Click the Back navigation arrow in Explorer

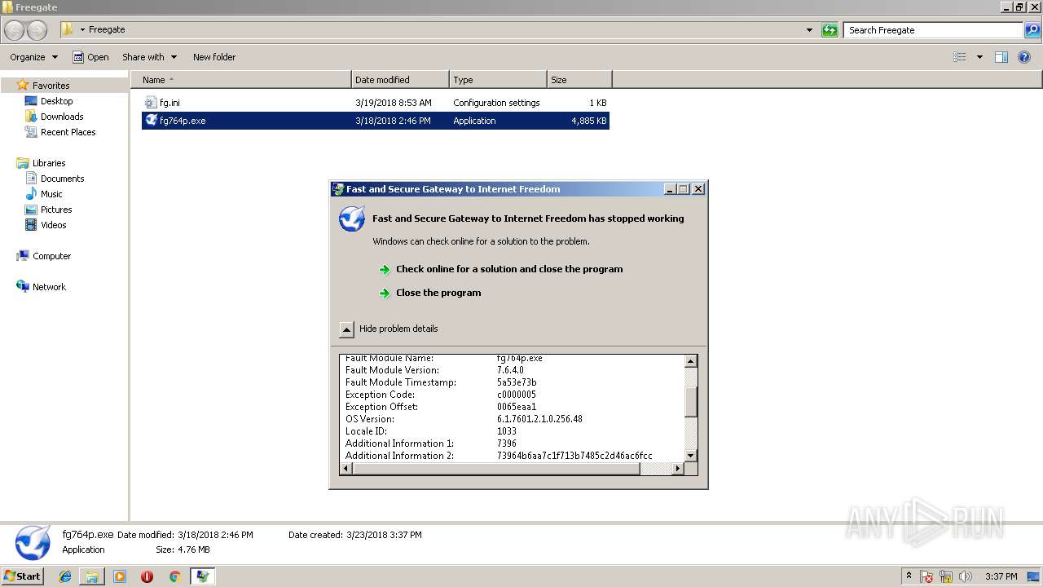(15, 30)
